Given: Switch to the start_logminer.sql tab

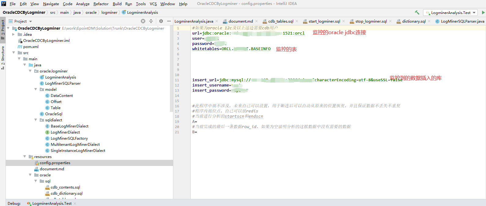Looking at the screenshot, I should coord(324,21).
